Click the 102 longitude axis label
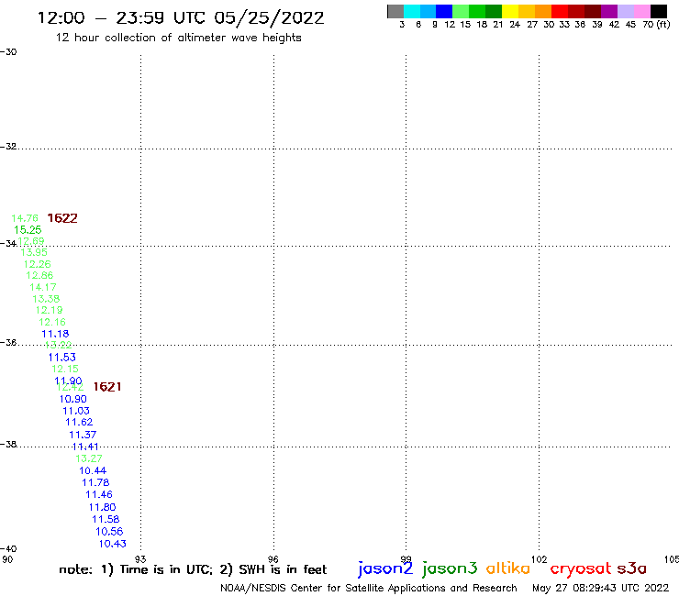The height and width of the screenshot is (596, 679). [540, 559]
